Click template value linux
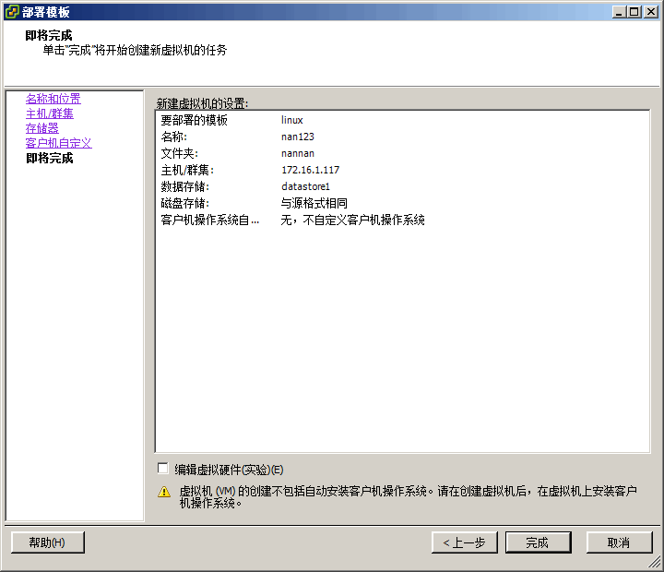The image size is (664, 572). 292,120
